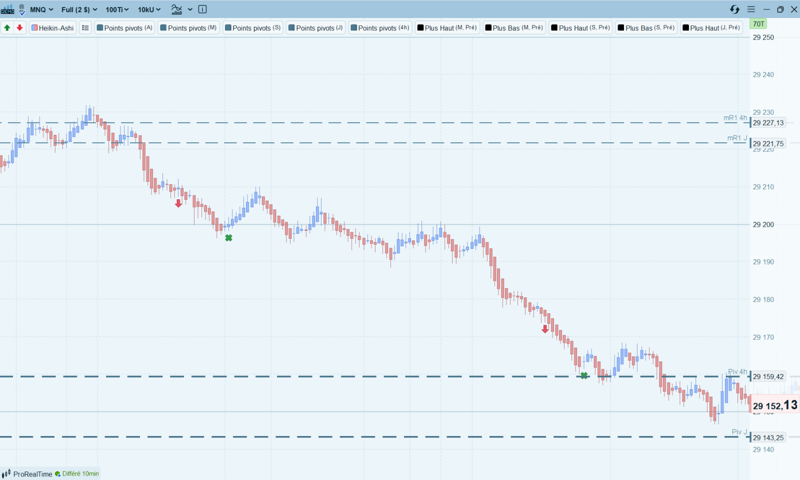800x480 pixels.
Task: Click the lock checkmark icon beside MNQ
Action: pyautogui.click(x=21, y=9)
